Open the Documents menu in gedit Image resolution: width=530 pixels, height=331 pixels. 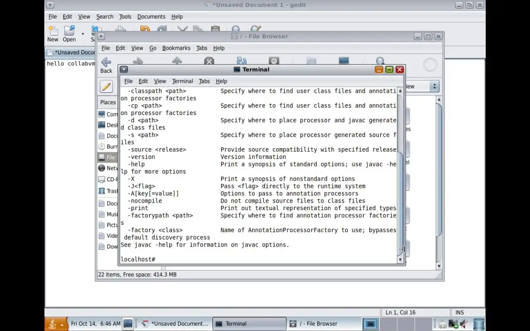pos(151,17)
